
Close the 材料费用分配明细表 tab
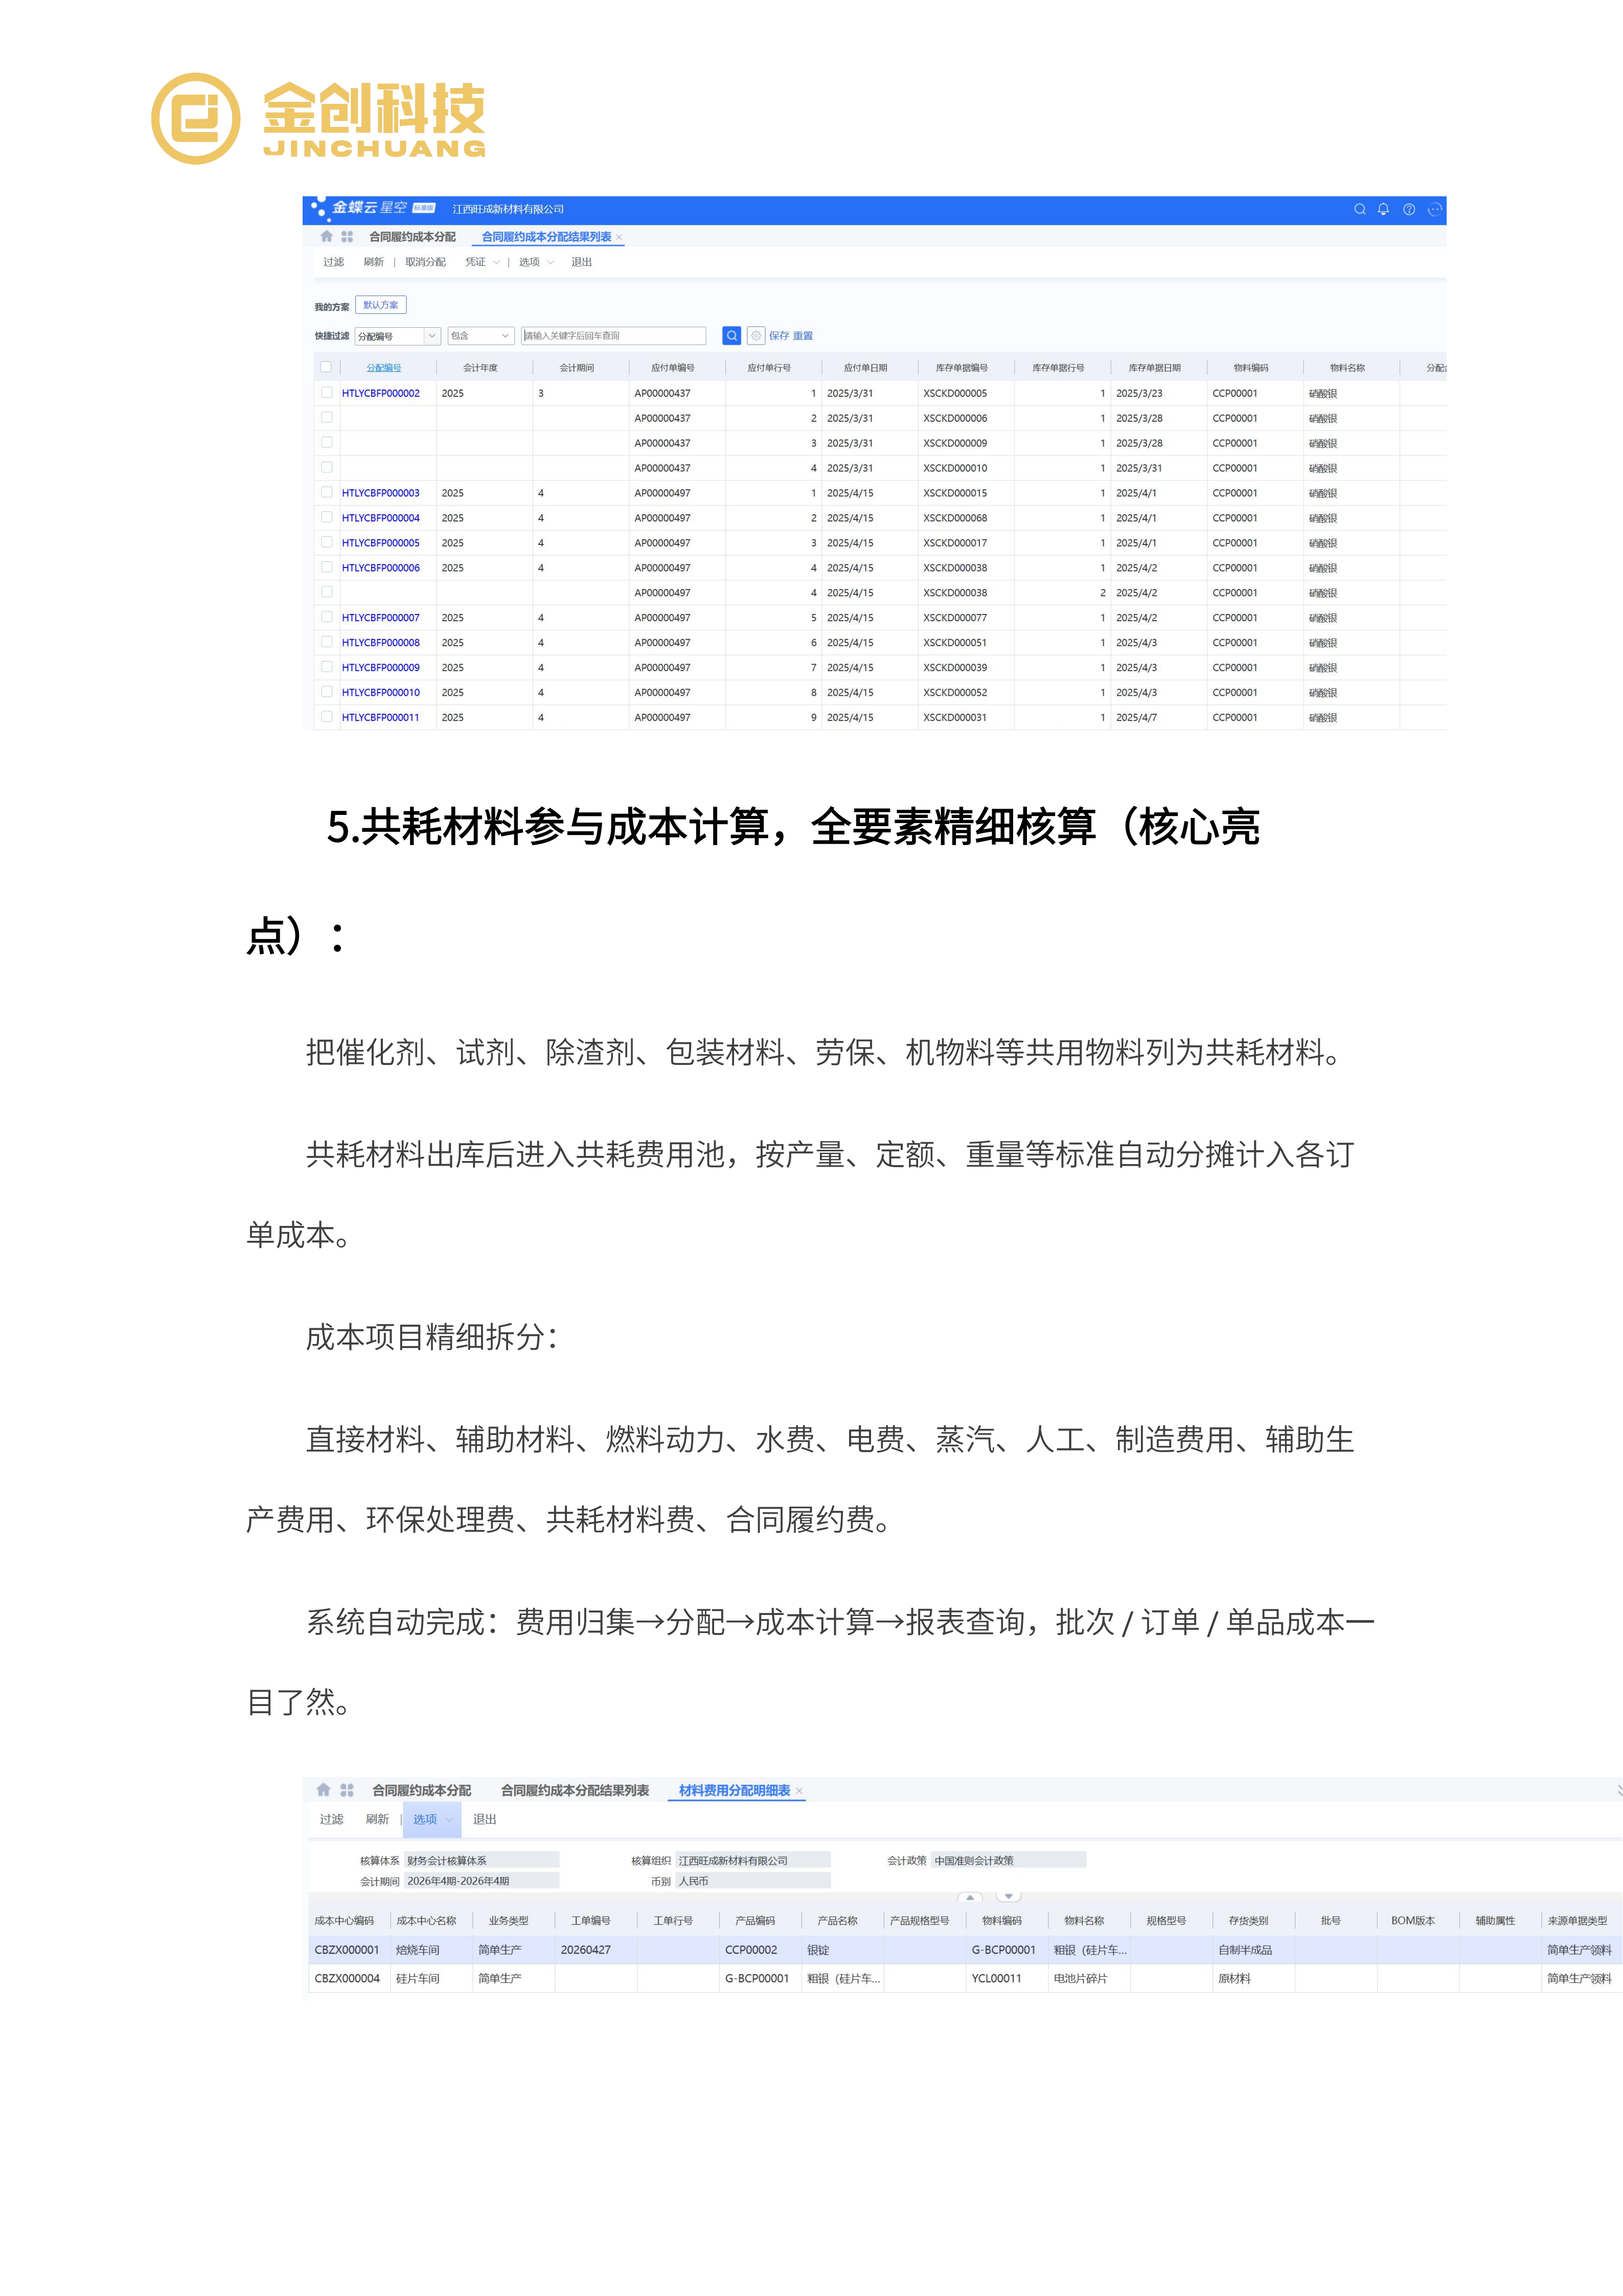799,1791
